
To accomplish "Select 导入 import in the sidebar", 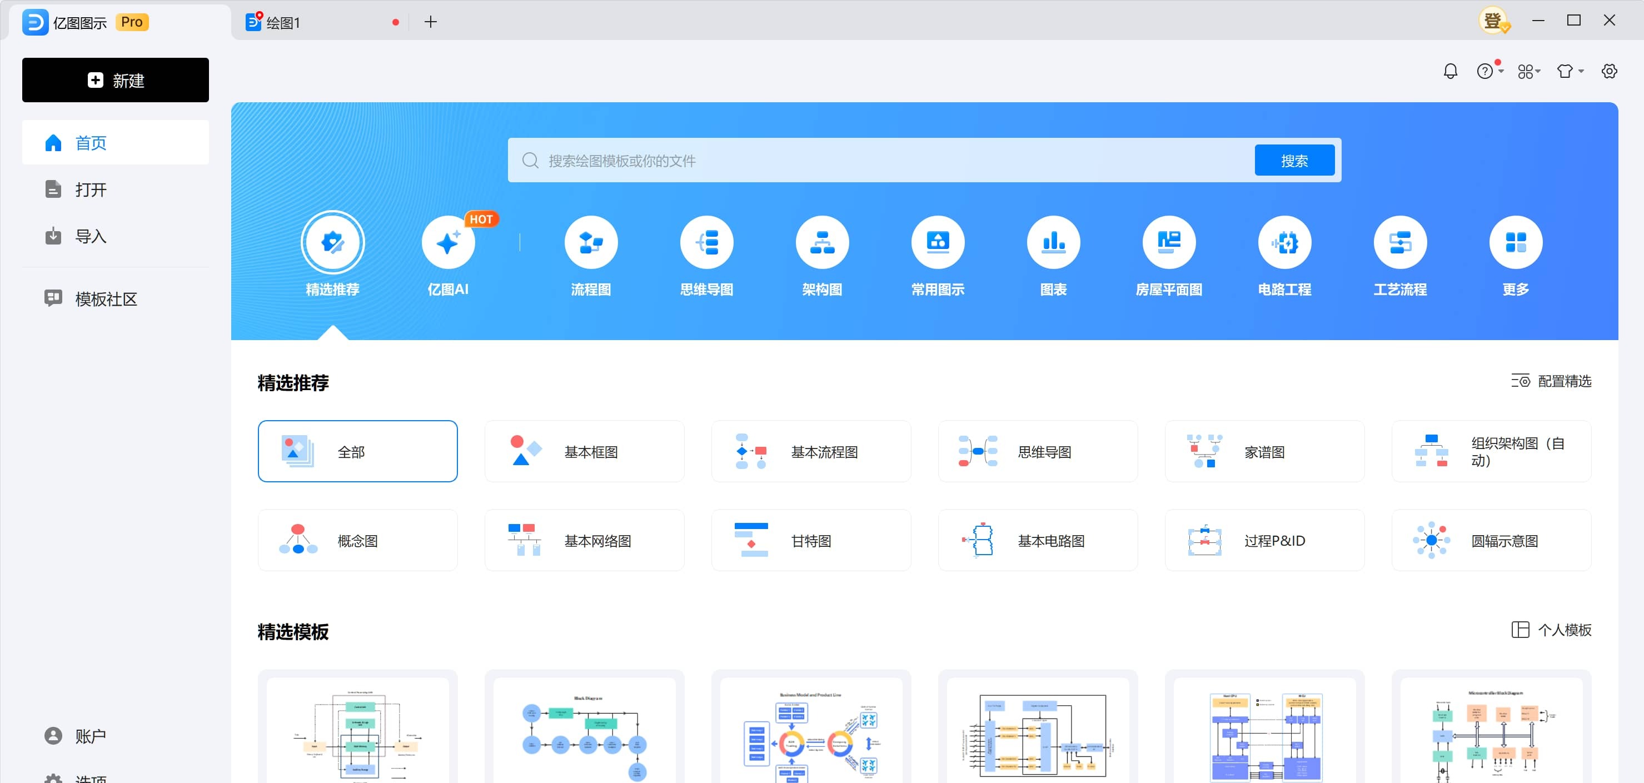I will click(x=116, y=236).
